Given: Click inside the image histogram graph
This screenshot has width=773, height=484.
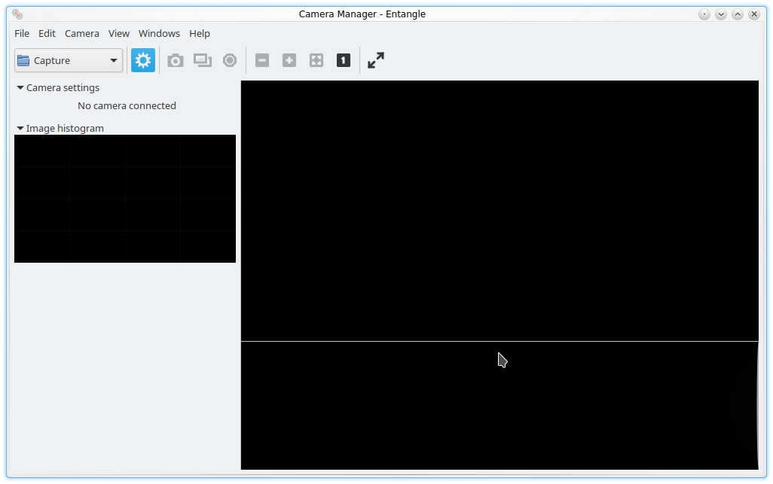Looking at the screenshot, I should pyautogui.click(x=125, y=199).
